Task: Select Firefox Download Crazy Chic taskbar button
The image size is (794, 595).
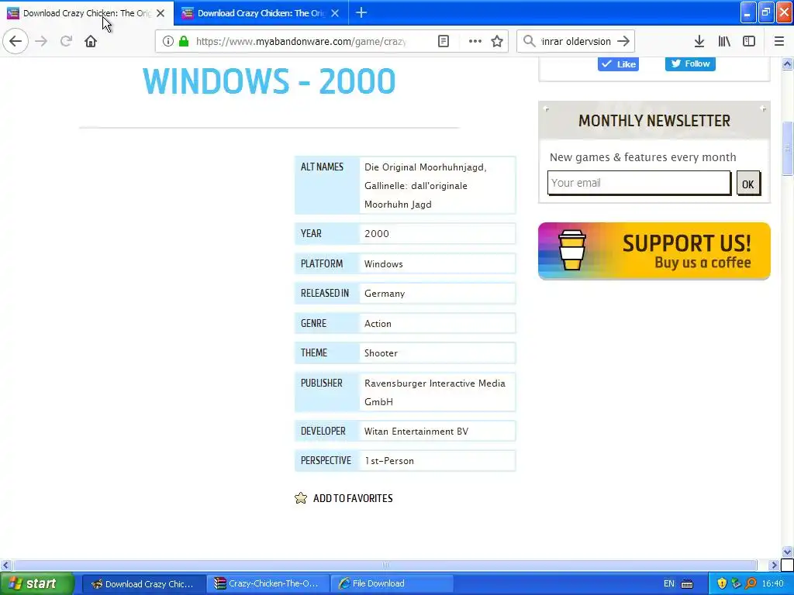Action: 143,584
